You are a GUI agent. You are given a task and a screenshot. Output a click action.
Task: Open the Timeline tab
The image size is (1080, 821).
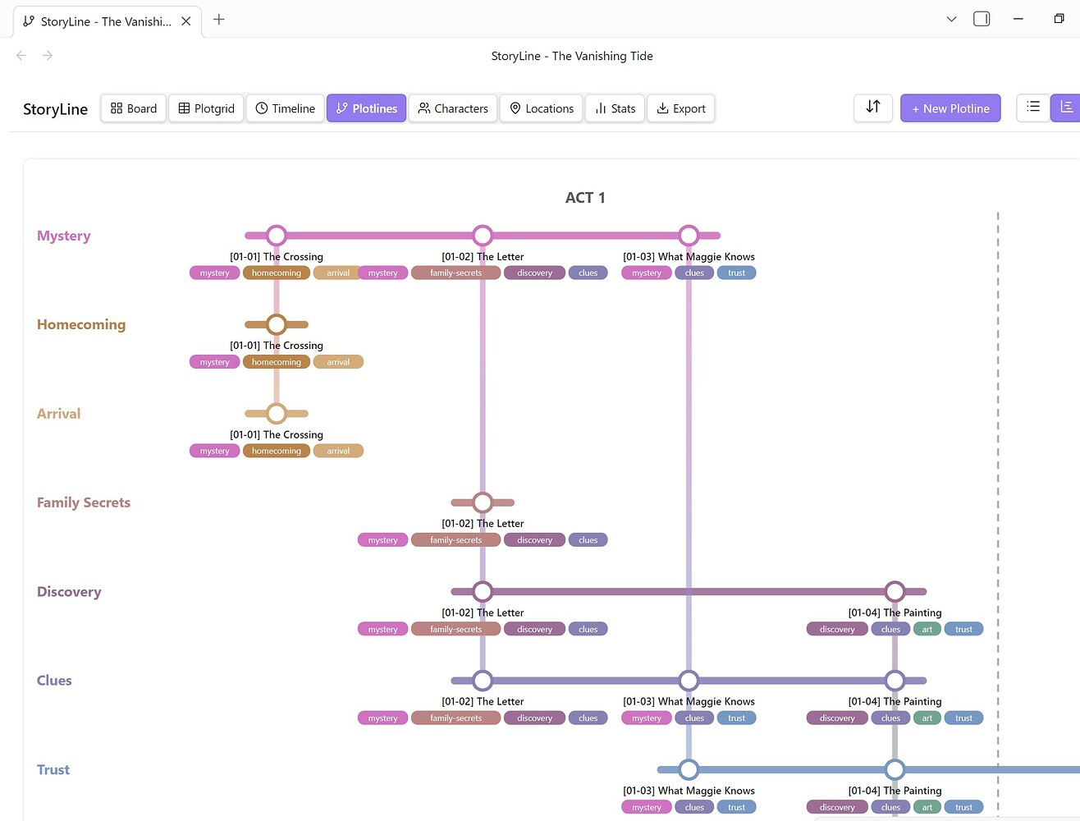pyautogui.click(x=285, y=108)
